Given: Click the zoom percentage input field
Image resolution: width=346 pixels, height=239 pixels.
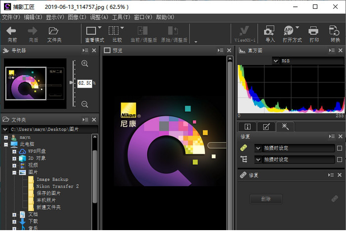Looking at the screenshot, I should tap(84, 83).
